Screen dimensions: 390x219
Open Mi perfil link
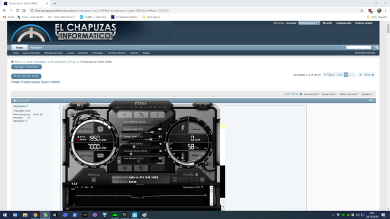coord(327,23)
